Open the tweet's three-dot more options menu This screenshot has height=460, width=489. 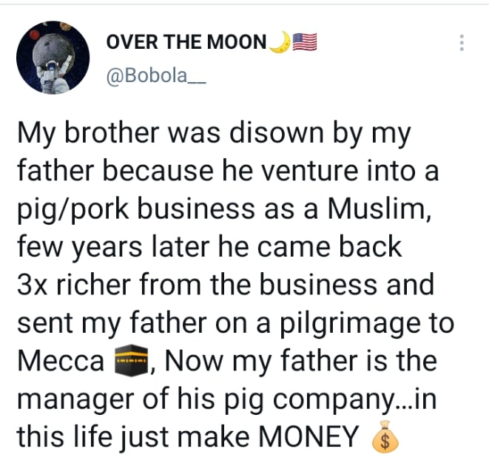point(462,42)
